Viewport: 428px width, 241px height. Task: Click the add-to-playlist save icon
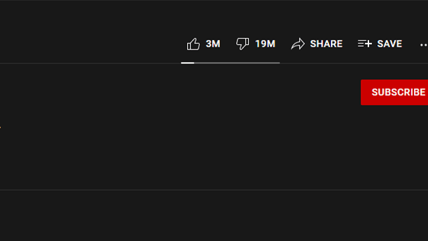click(364, 44)
